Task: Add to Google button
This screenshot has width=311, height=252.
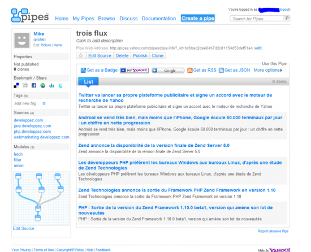Action: point(168,70)
